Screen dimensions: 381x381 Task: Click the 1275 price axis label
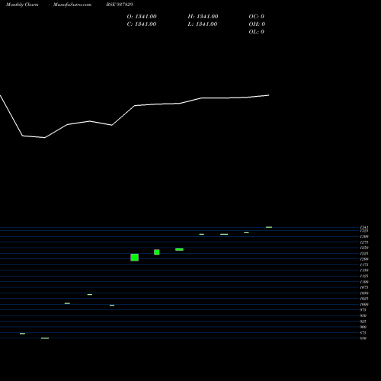tap(364, 242)
